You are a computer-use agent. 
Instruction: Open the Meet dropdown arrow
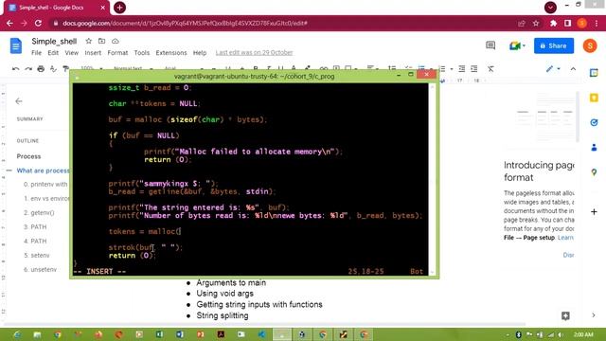pos(524,45)
